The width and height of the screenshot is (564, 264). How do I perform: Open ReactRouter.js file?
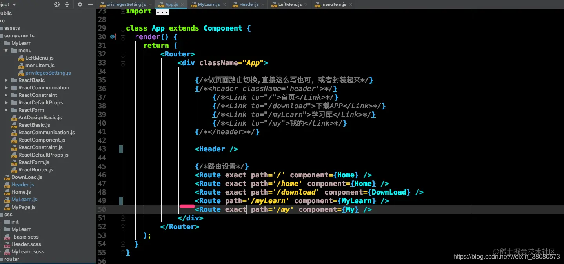pyautogui.click(x=36, y=170)
